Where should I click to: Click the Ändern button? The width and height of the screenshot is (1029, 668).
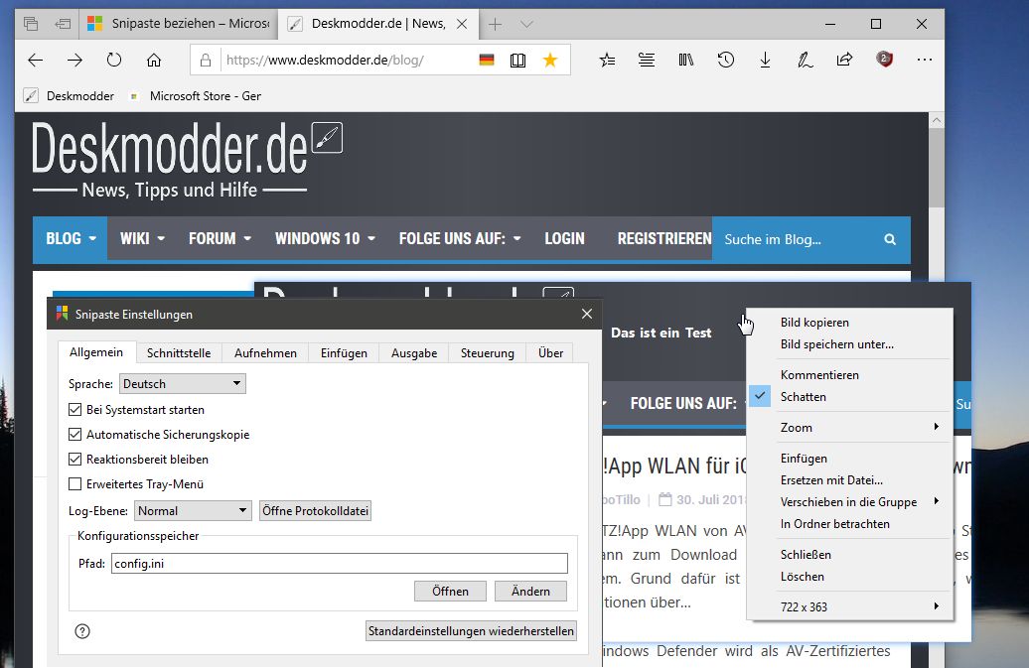click(531, 592)
